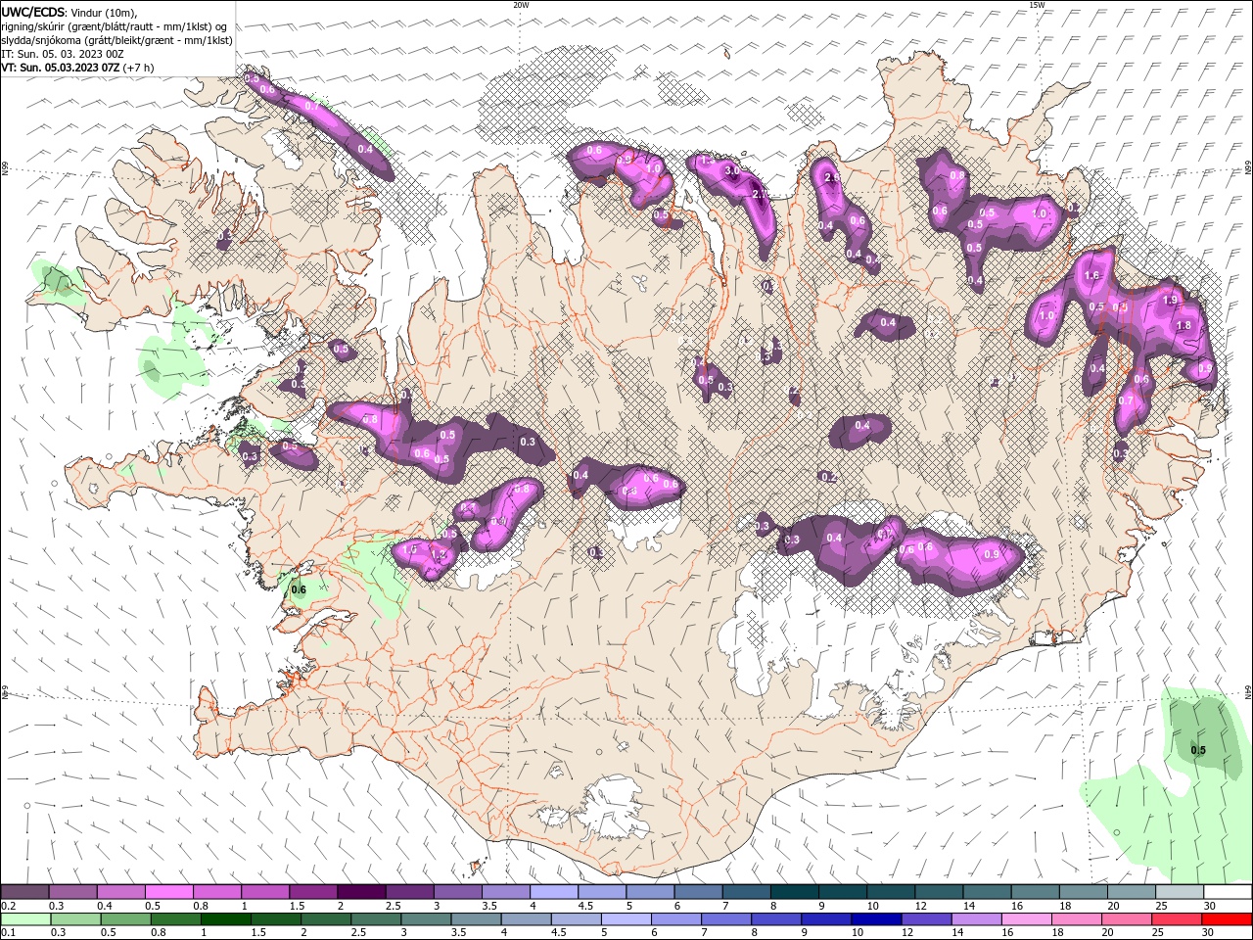Viewport: 1253px width, 940px height.
Task: Click the red-pink 25 swatch in lower legend
Action: [x=1177, y=919]
